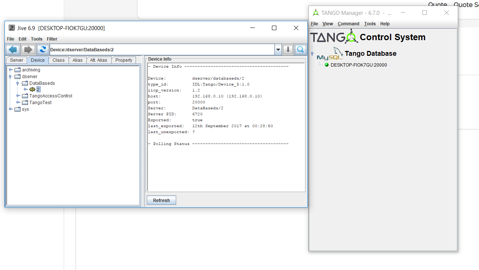Click the device icon next to 2

coord(32,89)
